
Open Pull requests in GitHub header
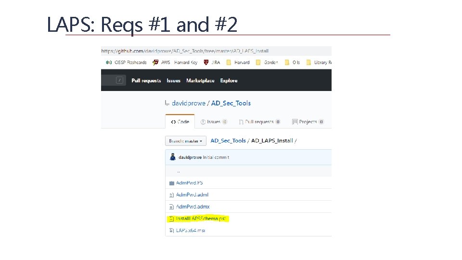146,80
